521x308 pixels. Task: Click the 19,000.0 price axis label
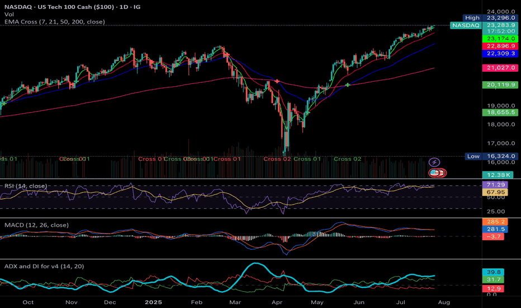pos(501,106)
